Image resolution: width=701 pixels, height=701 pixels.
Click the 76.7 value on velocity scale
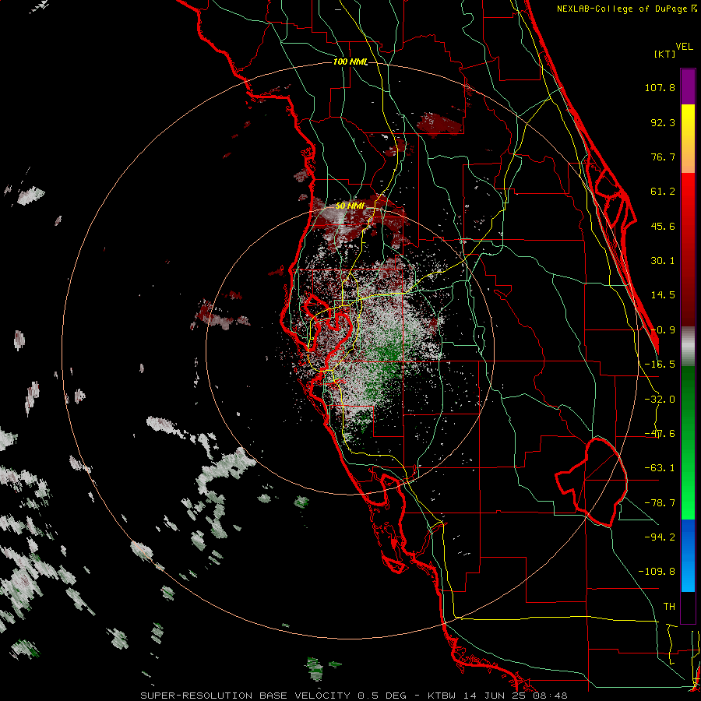click(x=663, y=157)
